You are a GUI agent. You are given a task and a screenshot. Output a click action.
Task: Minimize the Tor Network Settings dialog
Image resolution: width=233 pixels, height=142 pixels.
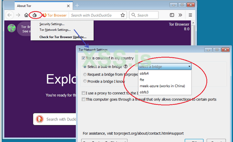[208, 50]
